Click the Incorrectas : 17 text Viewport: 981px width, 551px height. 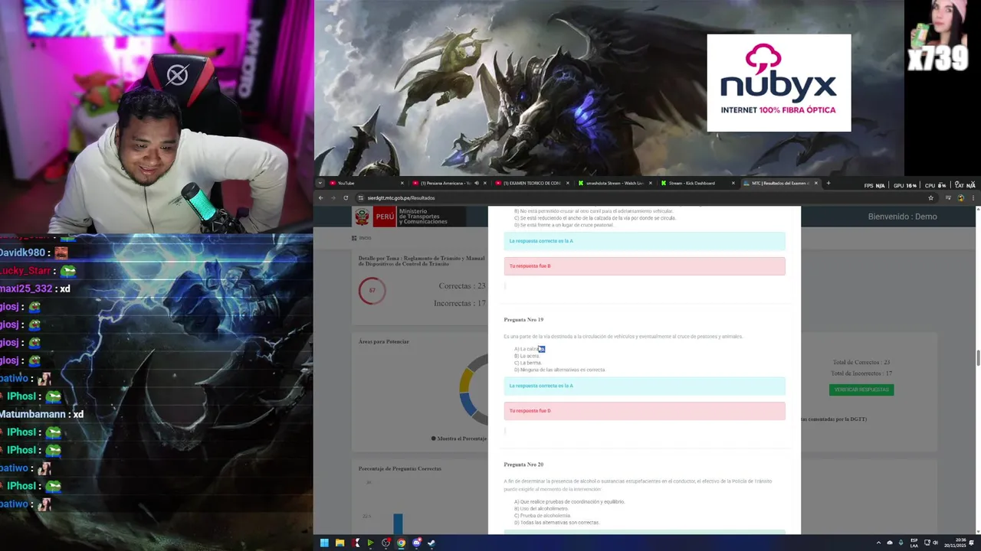click(460, 304)
